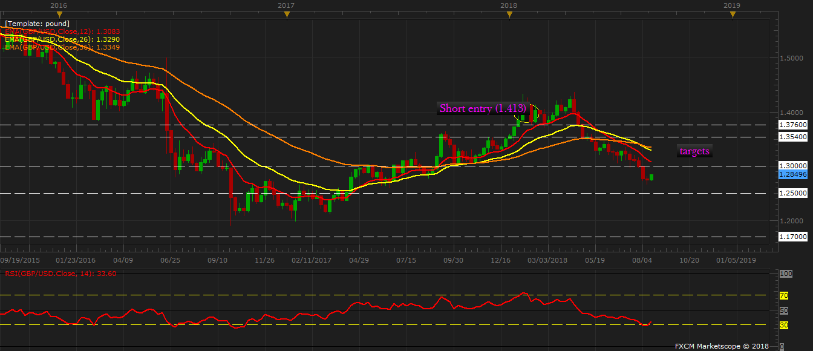Click the FXCM Marketscope copyright text
Viewport: 813px width, 351px height.
(x=722, y=346)
